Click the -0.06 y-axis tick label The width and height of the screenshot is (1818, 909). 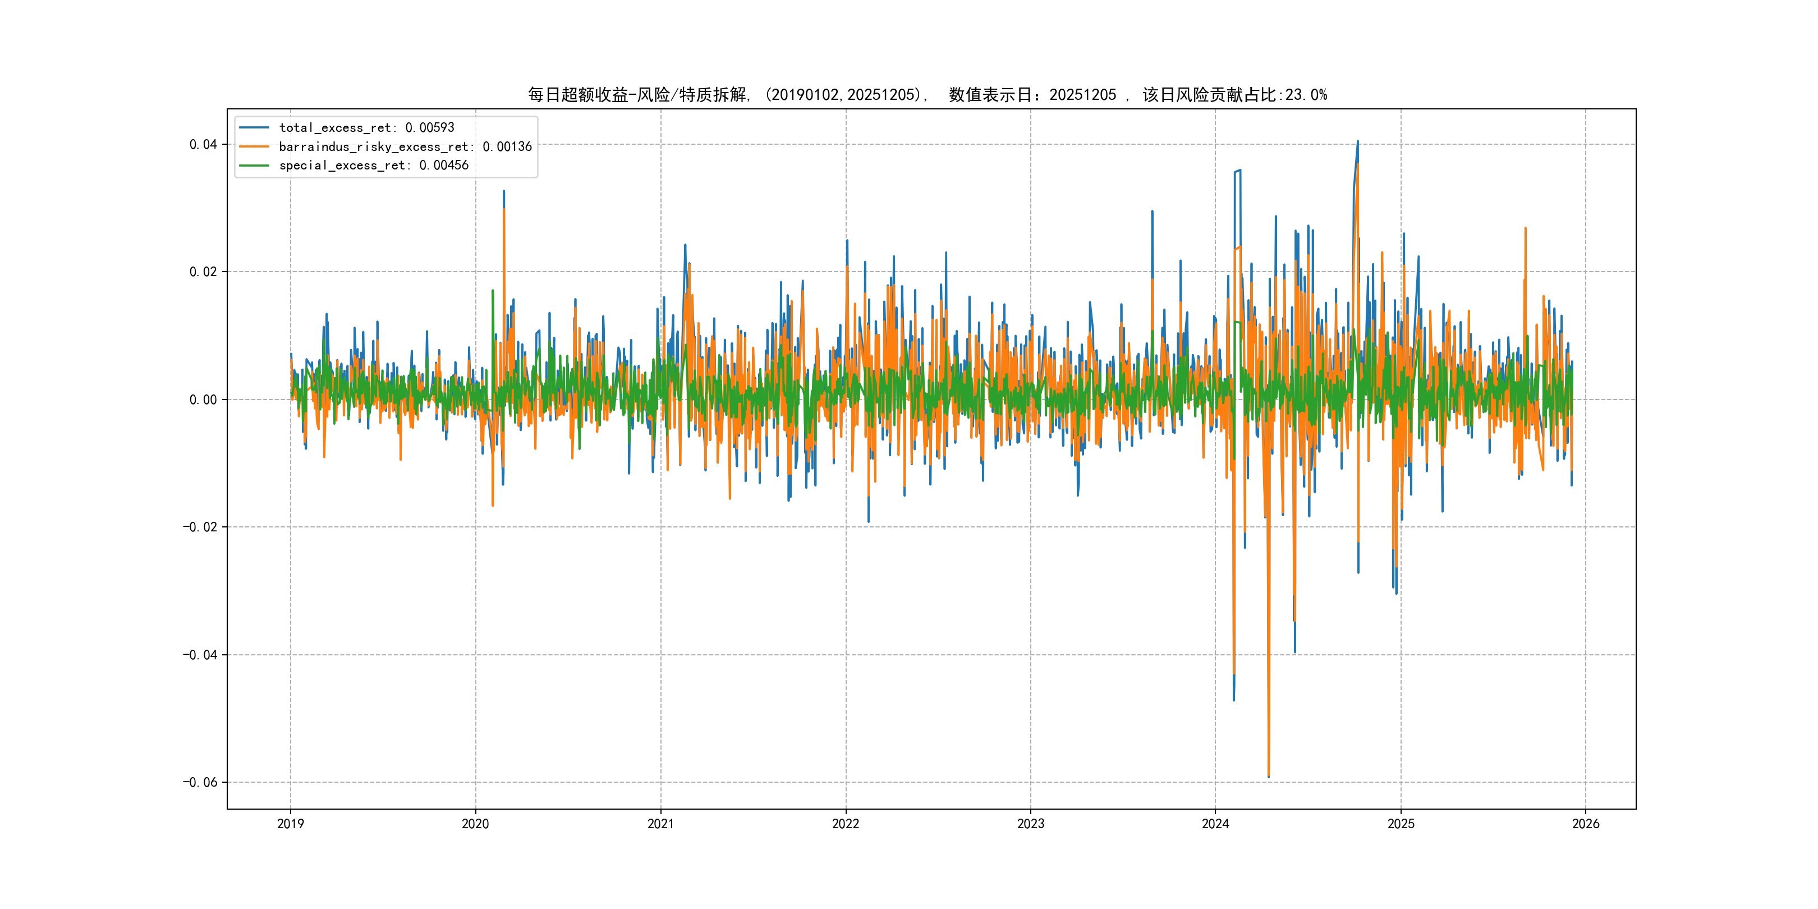(x=200, y=782)
